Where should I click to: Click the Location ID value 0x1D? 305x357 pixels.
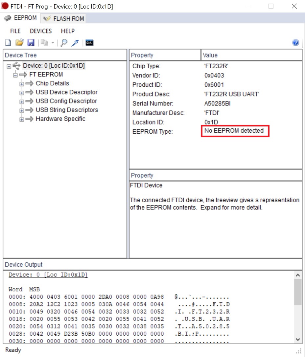(x=211, y=122)
